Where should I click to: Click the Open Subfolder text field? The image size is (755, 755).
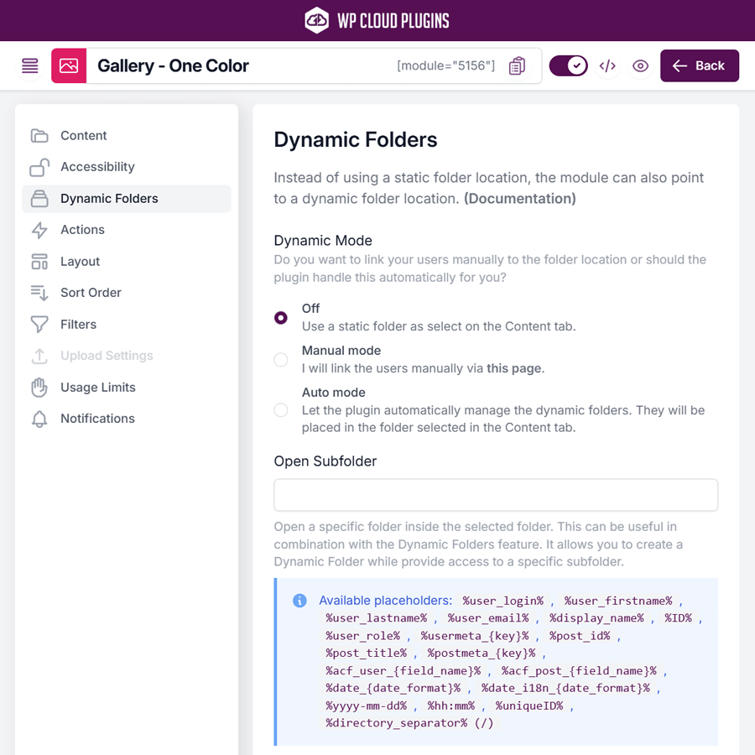(496, 495)
